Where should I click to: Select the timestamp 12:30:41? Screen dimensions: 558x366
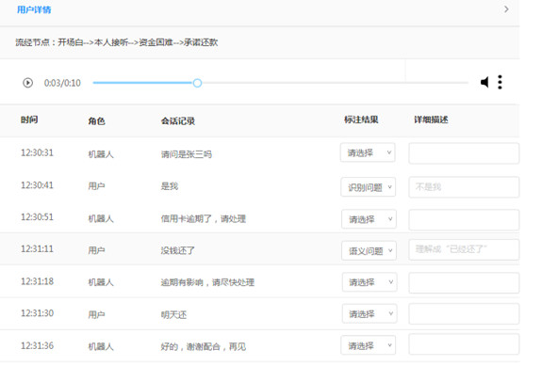tap(37, 185)
